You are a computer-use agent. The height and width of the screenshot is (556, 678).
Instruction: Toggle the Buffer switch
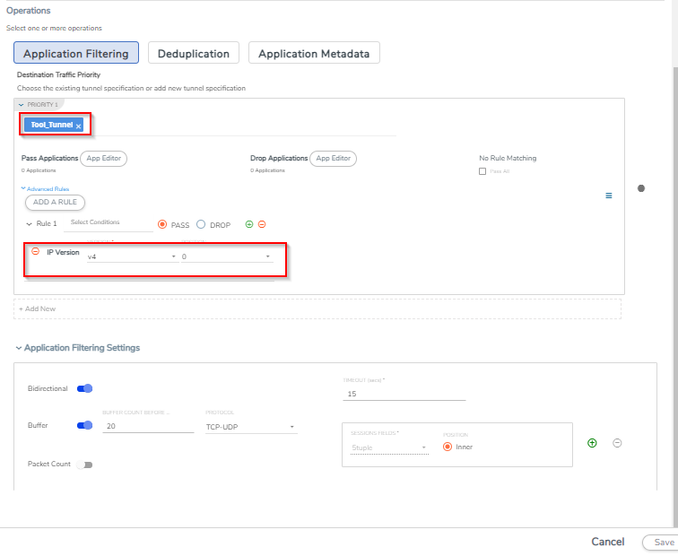coord(84,425)
